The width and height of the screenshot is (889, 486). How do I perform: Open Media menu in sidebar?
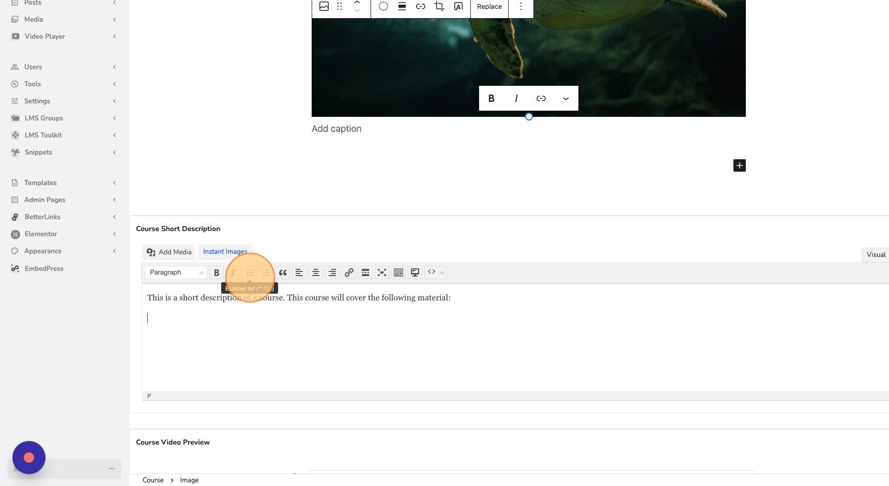34,19
